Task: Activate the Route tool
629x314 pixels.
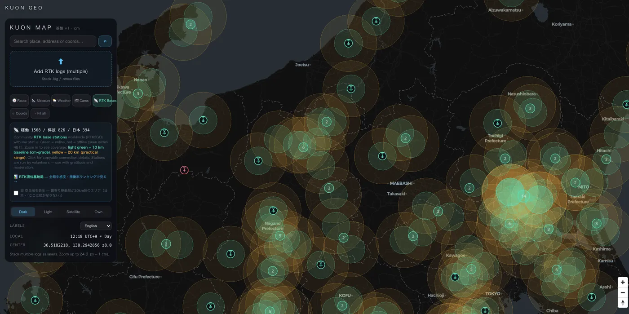Action: [x=19, y=101]
